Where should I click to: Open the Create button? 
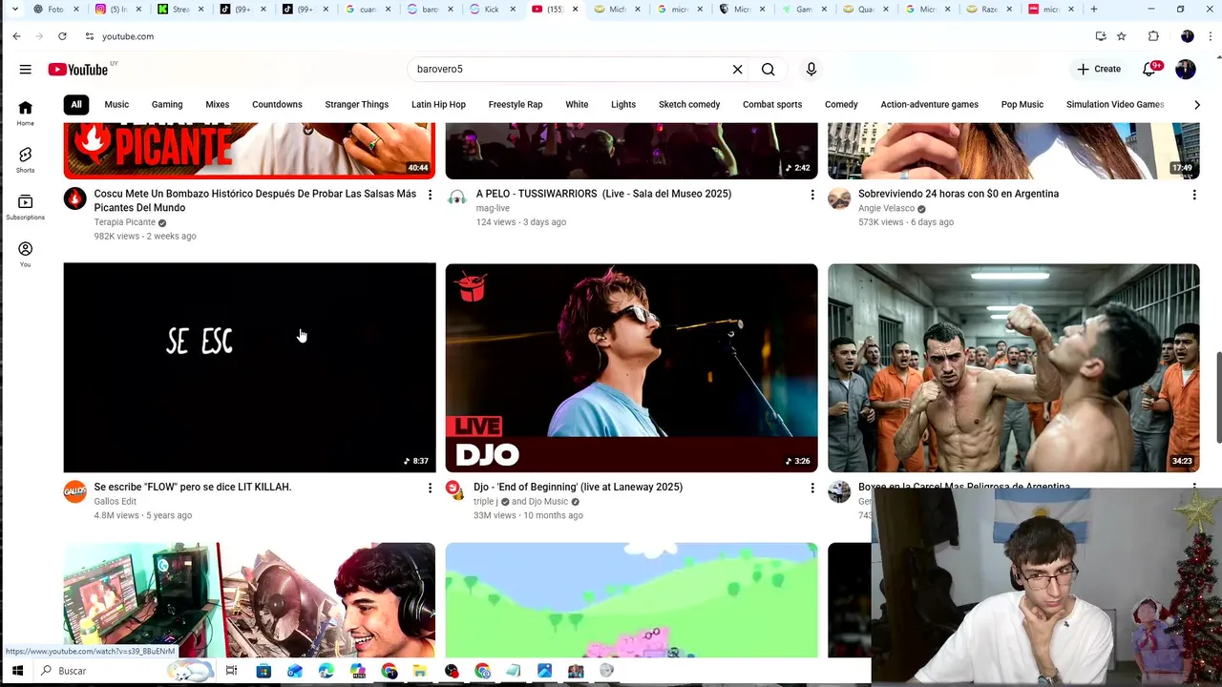click(1099, 69)
